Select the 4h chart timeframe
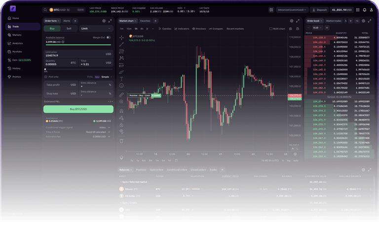The height and width of the screenshot is (245, 379). pos(142,29)
